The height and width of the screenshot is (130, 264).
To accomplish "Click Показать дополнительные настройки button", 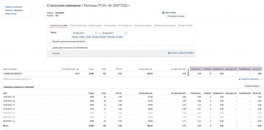I will pyautogui.click(x=69, y=41).
